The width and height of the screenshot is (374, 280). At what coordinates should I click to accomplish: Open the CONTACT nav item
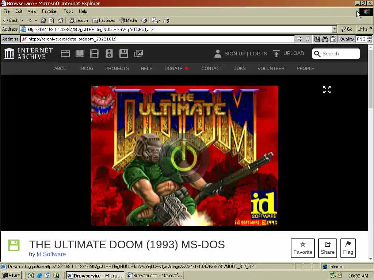tap(211, 68)
